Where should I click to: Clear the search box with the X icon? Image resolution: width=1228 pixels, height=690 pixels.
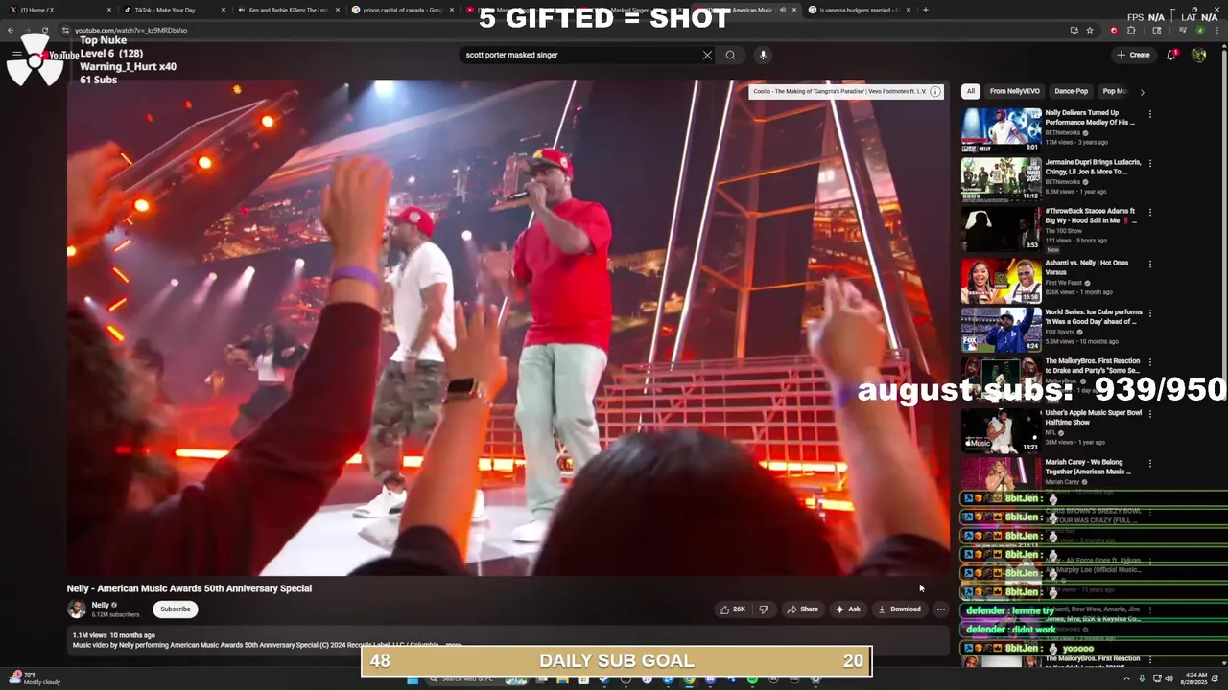(708, 55)
